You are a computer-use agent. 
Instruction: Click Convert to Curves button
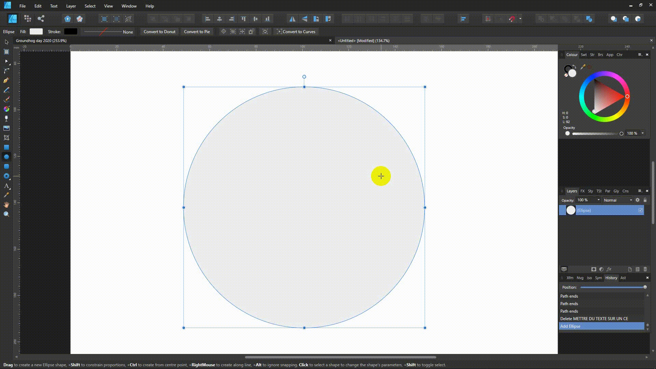pos(296,32)
